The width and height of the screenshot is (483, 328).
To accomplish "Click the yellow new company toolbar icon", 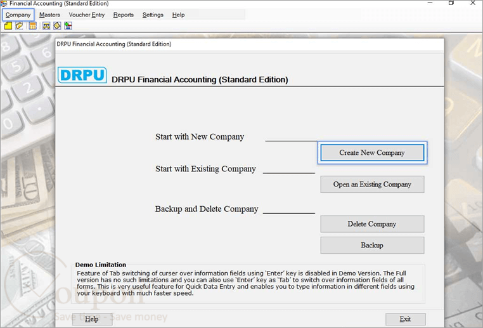I will [8, 26].
